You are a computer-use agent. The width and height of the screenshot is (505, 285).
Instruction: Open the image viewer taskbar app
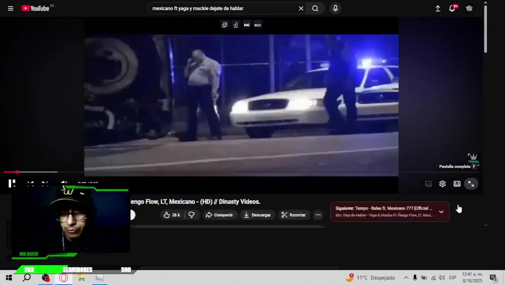coord(99,278)
